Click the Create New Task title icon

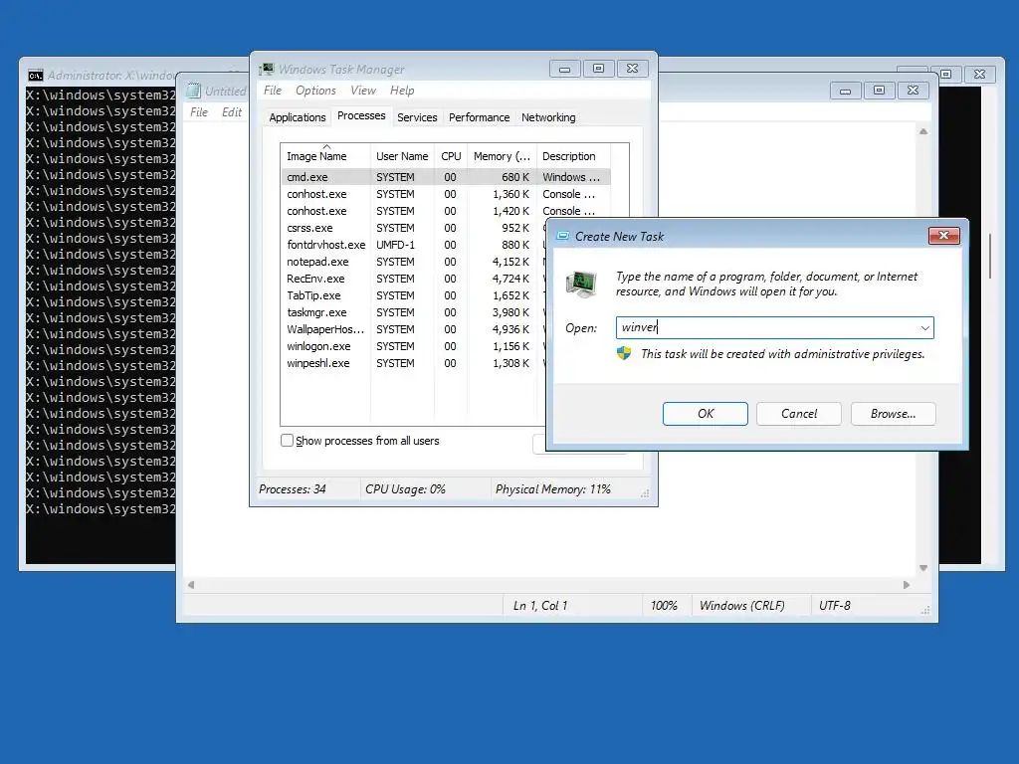pos(563,237)
